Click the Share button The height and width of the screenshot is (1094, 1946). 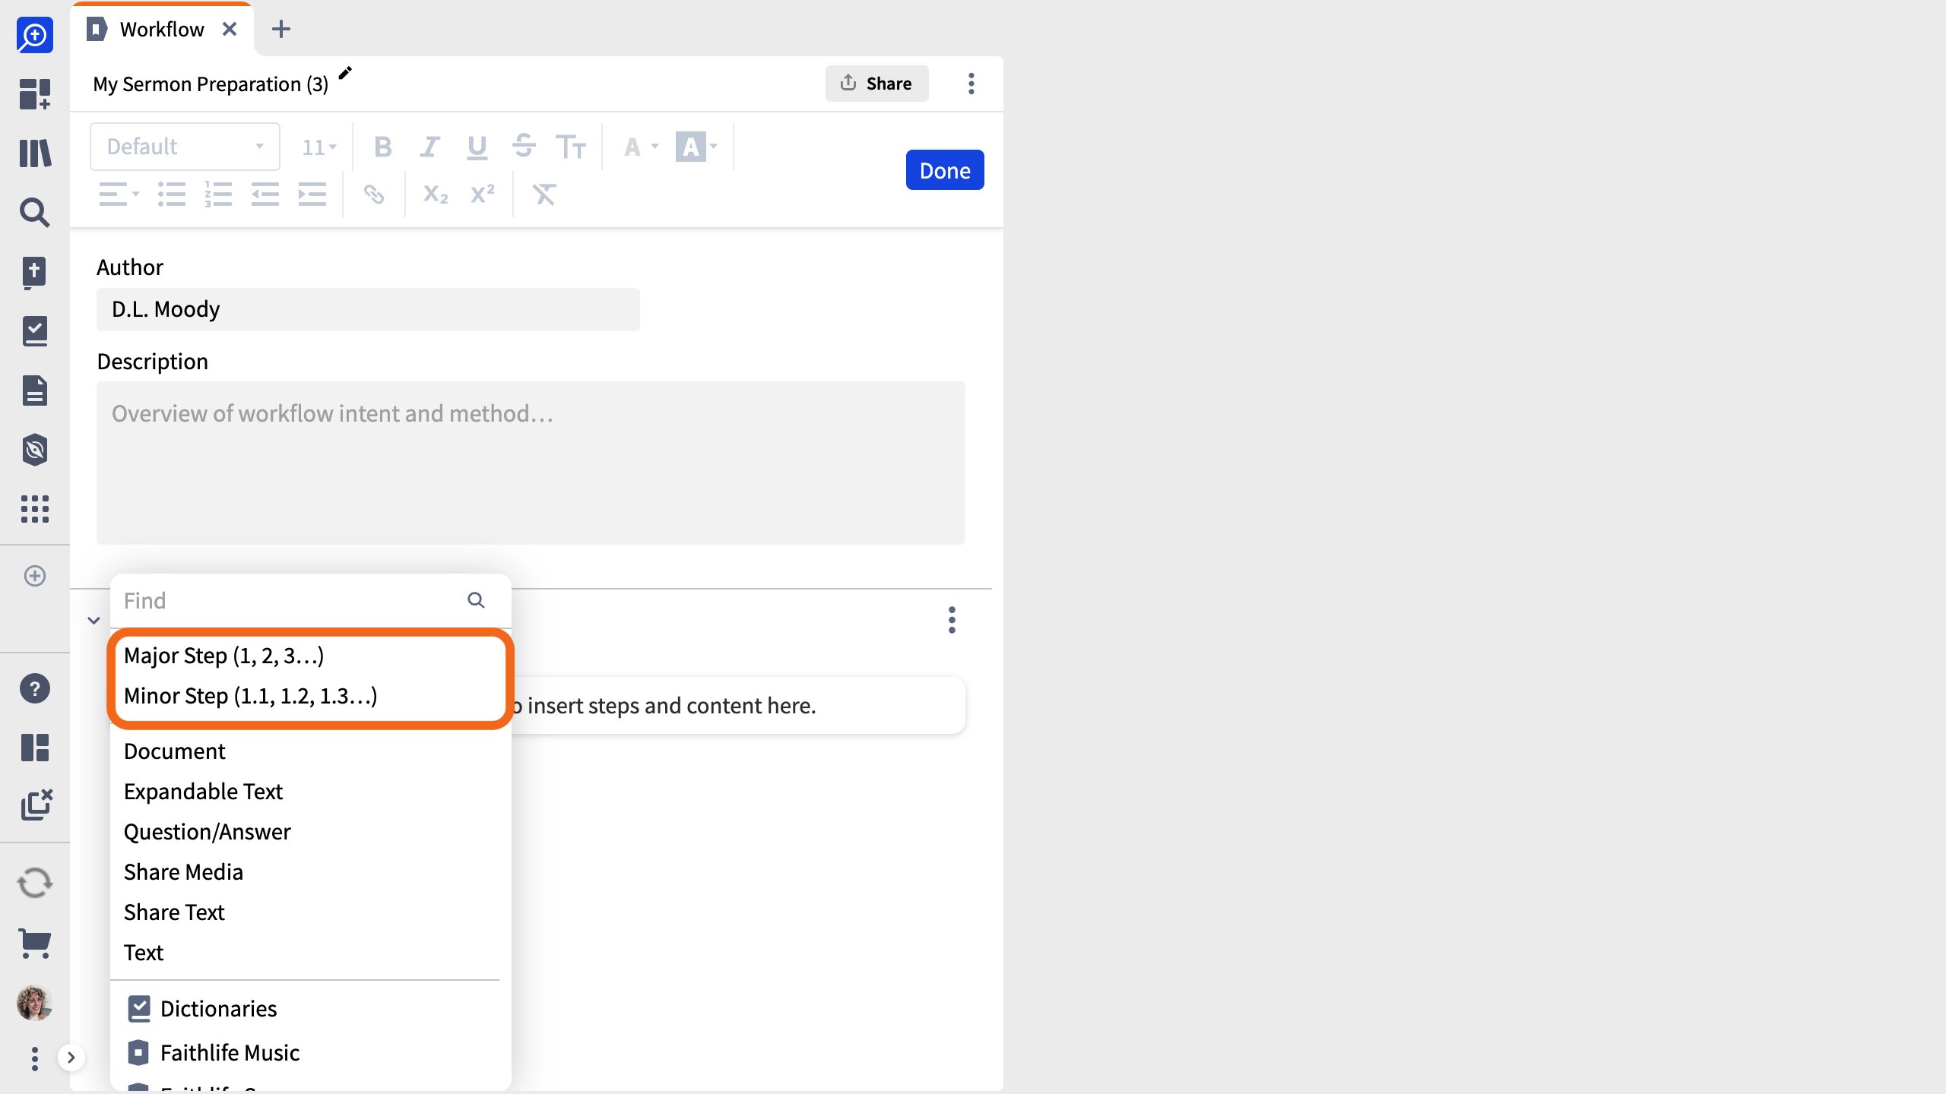(876, 84)
